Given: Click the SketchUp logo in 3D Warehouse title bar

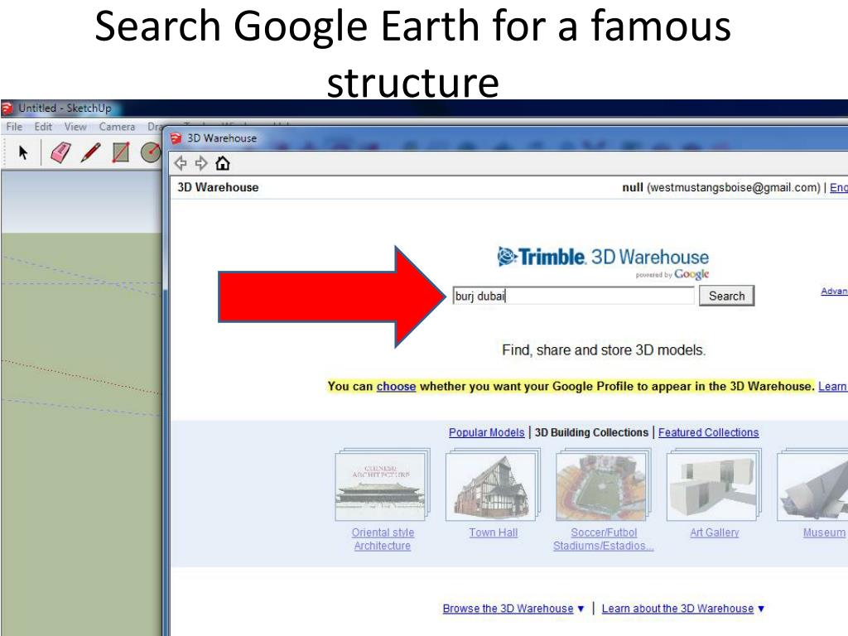Looking at the screenshot, I should click(176, 138).
